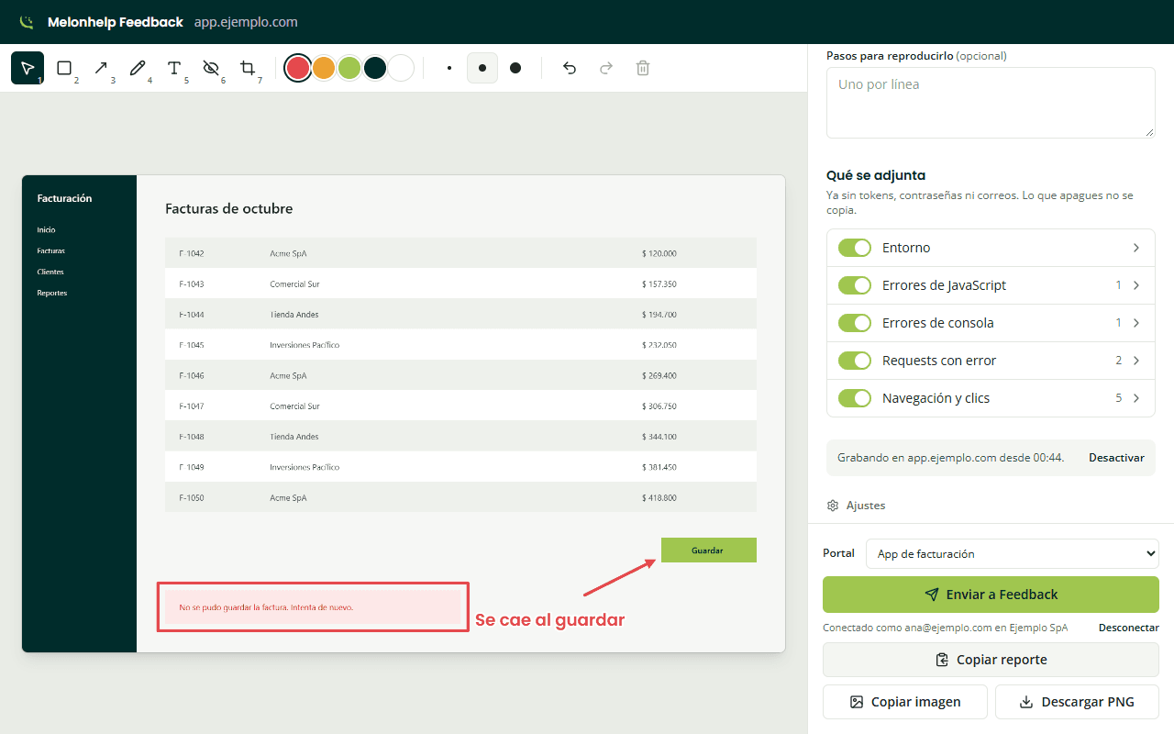Expand the Entorno row chevron
1174x734 pixels.
[x=1136, y=248]
